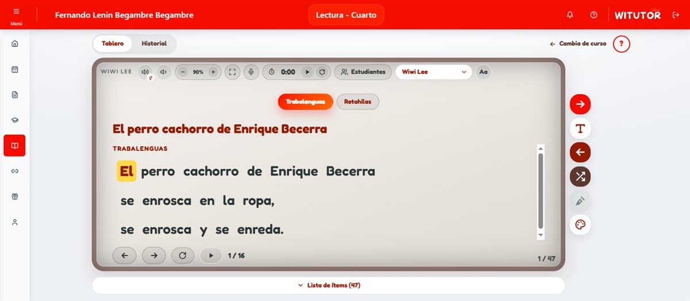Click the 0:00 timer display

[x=288, y=72]
